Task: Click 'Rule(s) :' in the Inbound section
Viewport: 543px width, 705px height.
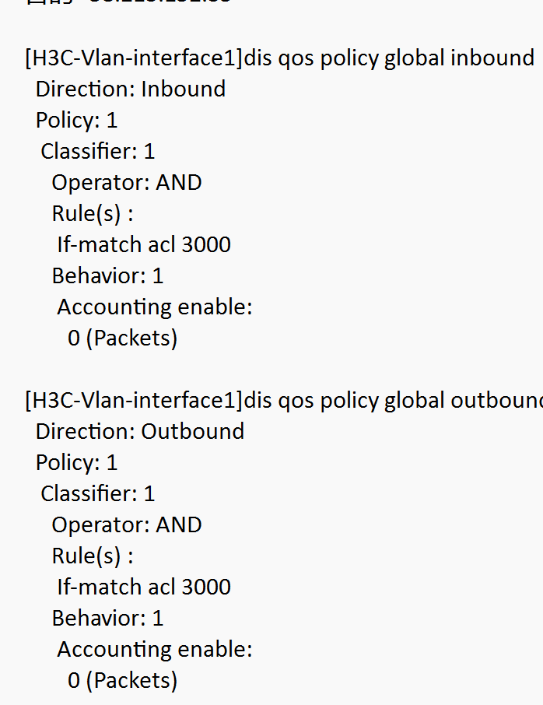Action: pos(93,214)
